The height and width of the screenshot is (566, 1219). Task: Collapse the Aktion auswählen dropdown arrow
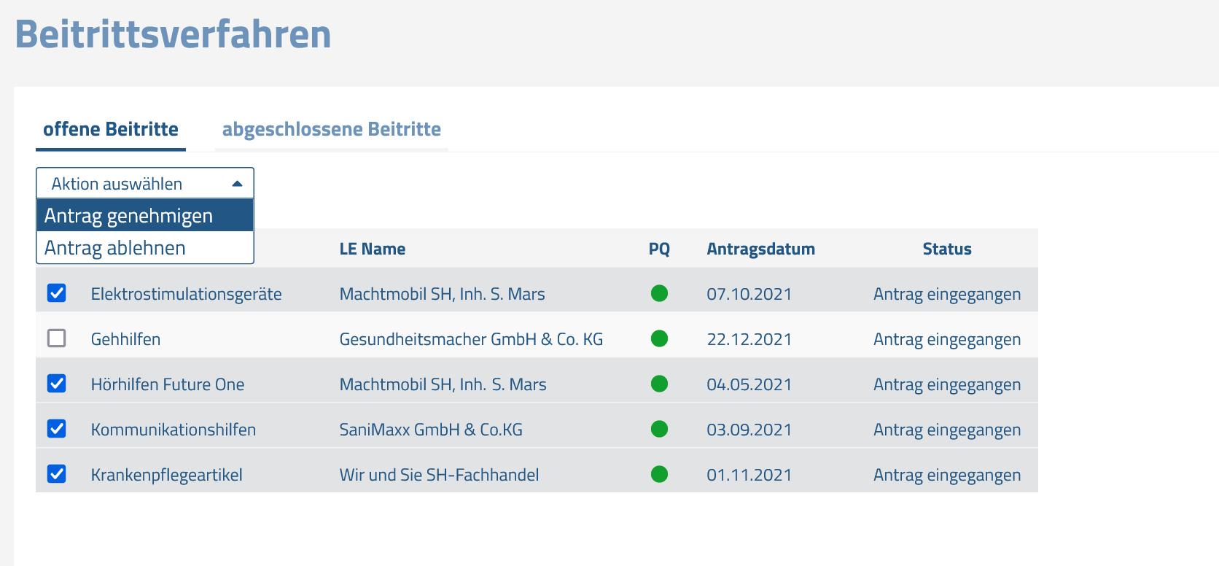(237, 184)
